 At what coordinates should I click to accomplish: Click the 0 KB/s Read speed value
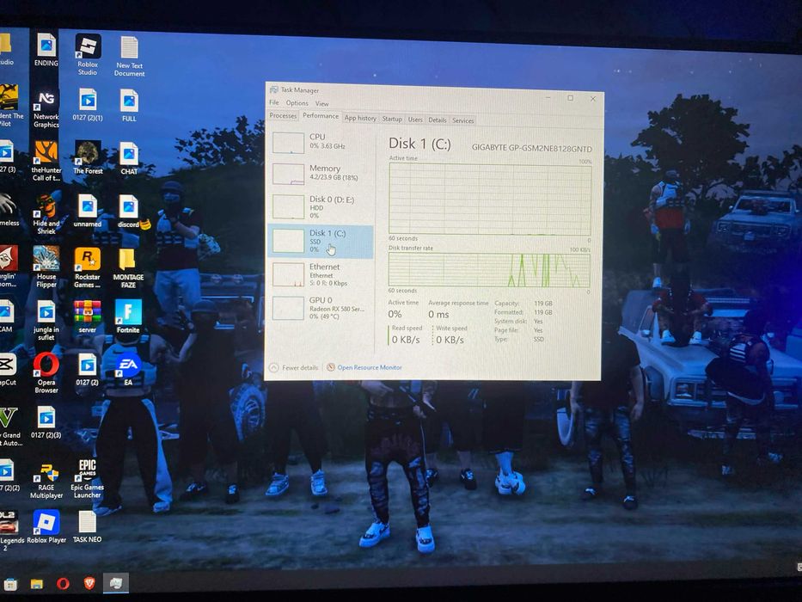(406, 340)
